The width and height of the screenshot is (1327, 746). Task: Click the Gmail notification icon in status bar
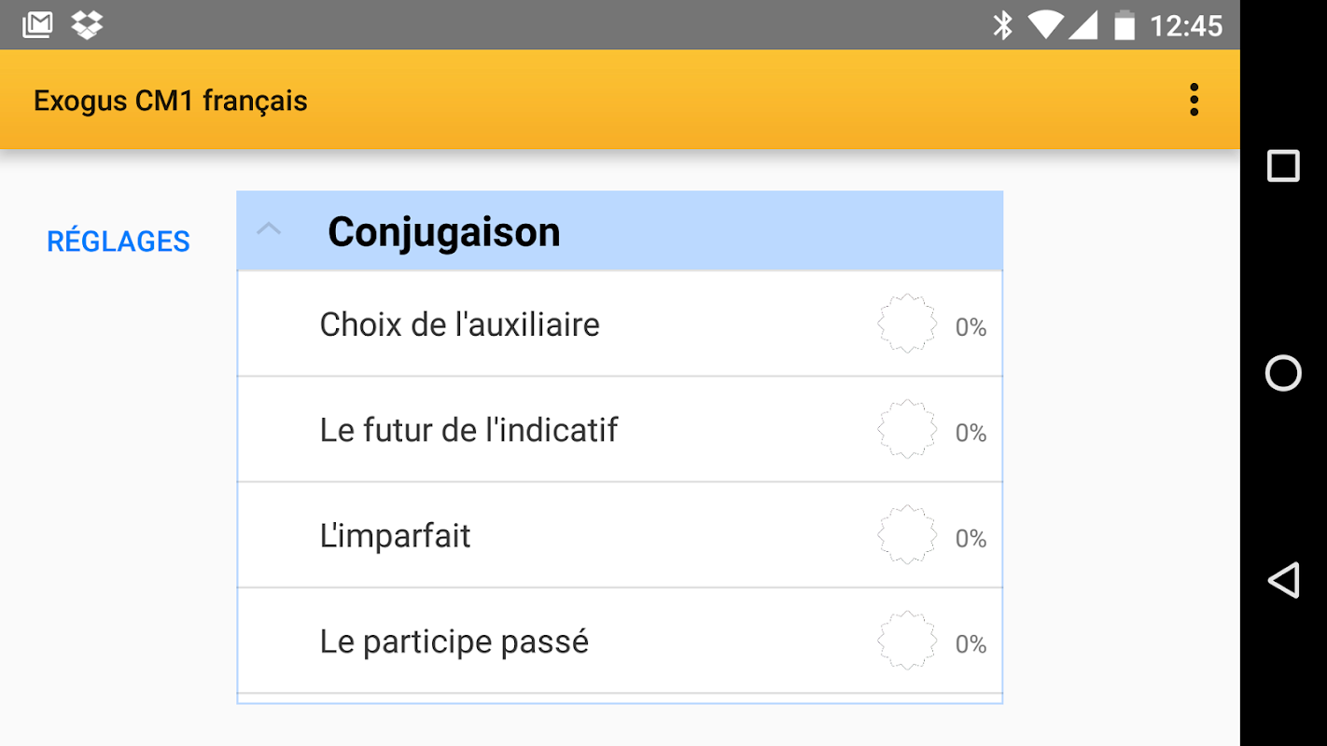click(x=37, y=25)
